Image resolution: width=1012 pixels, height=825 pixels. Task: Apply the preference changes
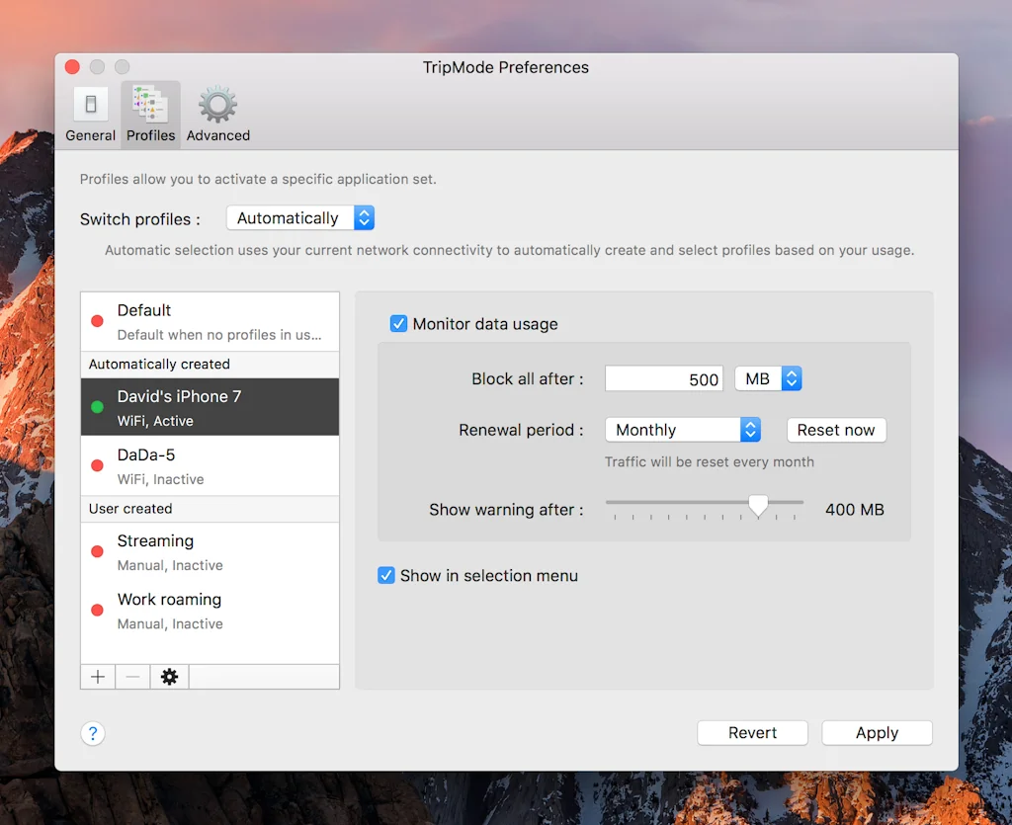[876, 732]
